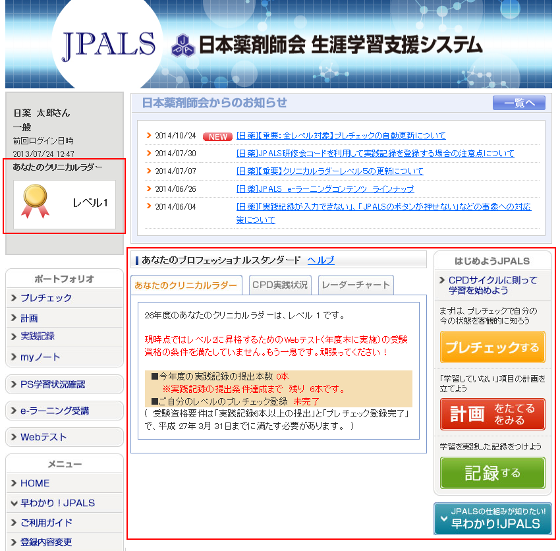This screenshot has width=560, height=551.
Task: Click the 日薬 太郎さん user name
Action: 42,113
